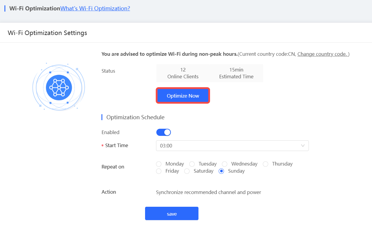Screen dimensions: 372x229
Task: Click the Wi-Fi optimization network icon
Action: (x=58, y=87)
